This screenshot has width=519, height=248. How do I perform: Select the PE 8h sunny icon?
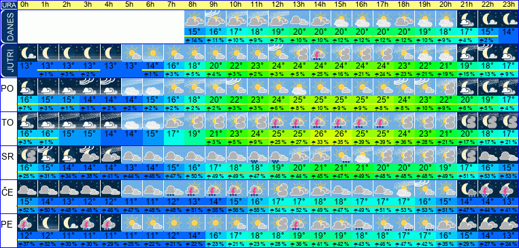195,223
